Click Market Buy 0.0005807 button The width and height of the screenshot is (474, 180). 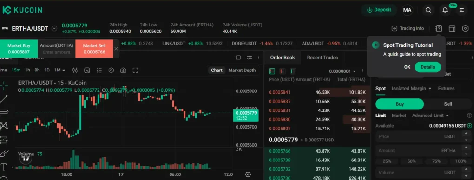19,49
